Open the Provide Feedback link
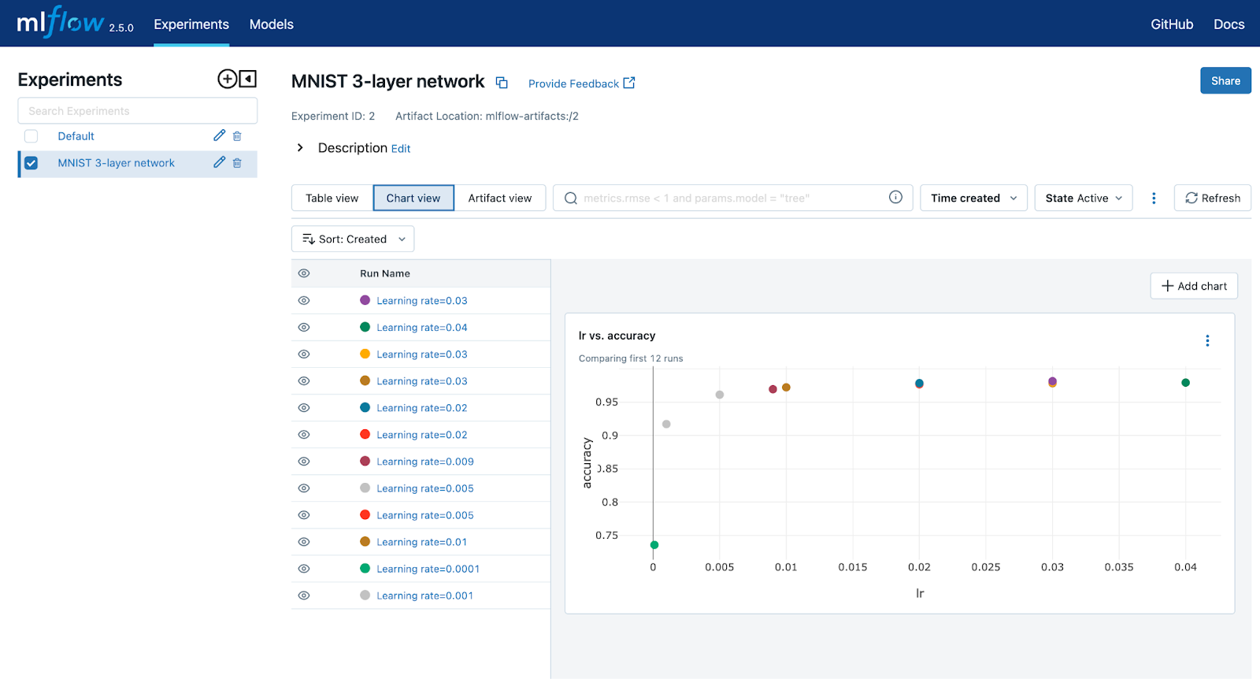This screenshot has height=679, width=1260. (x=580, y=83)
